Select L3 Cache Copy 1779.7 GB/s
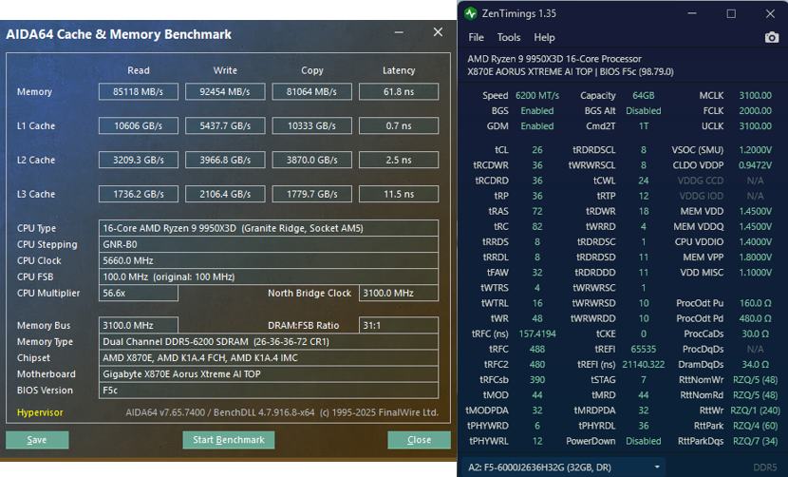 click(312, 194)
